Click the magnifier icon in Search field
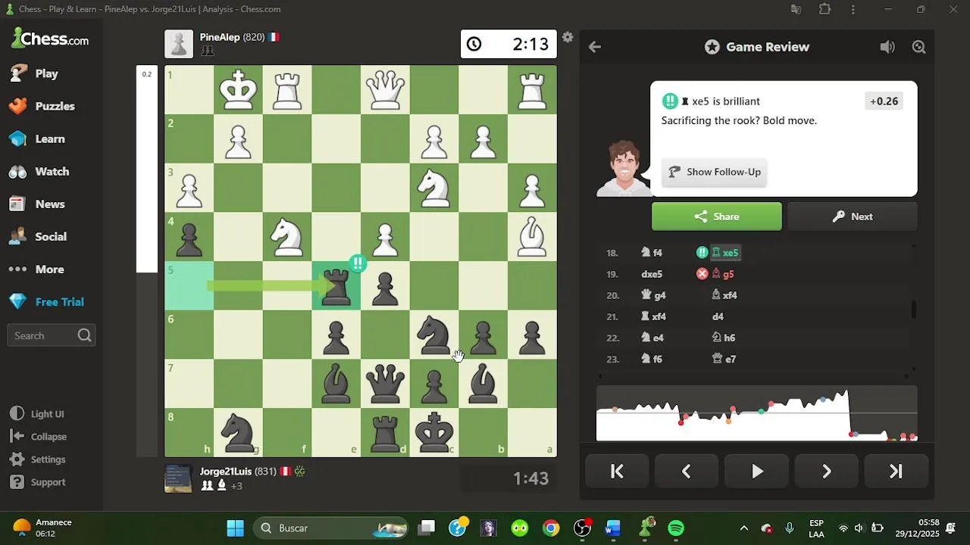 point(84,335)
